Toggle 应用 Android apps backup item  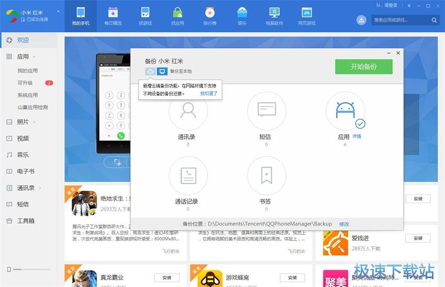click(345, 111)
